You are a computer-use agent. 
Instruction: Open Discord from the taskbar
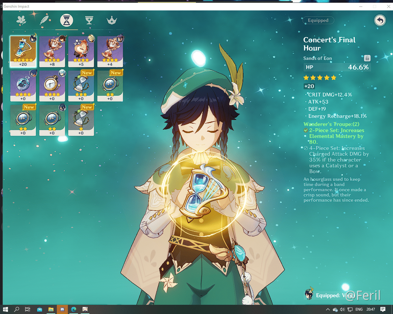[62, 309]
